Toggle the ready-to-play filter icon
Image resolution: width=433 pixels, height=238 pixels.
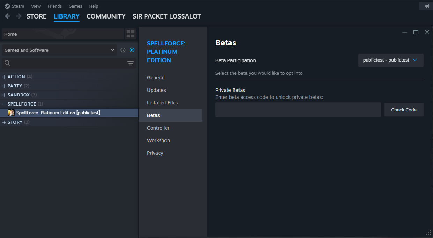tap(132, 50)
